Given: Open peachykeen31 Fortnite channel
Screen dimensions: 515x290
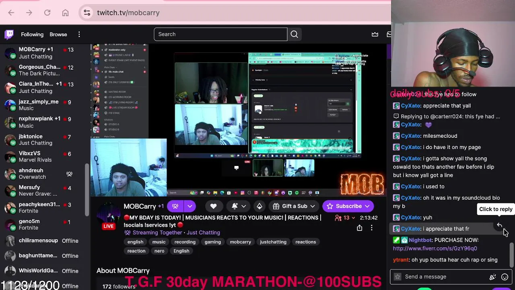Looking at the screenshot, I should (44, 207).
